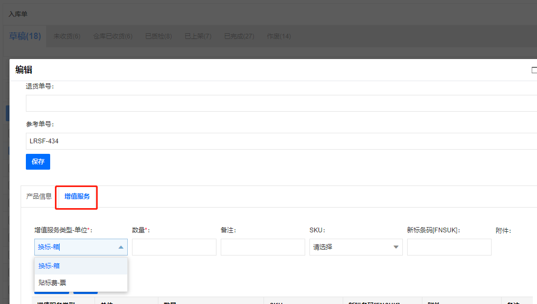Image resolution: width=537 pixels, height=304 pixels.
Task: Open the 作废(14) status tab
Action: 279,36
